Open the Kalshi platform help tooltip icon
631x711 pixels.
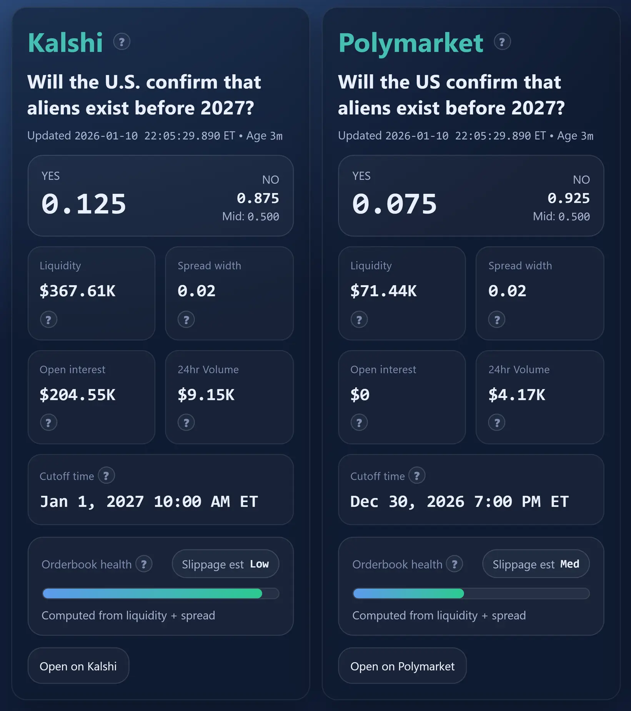click(x=122, y=42)
